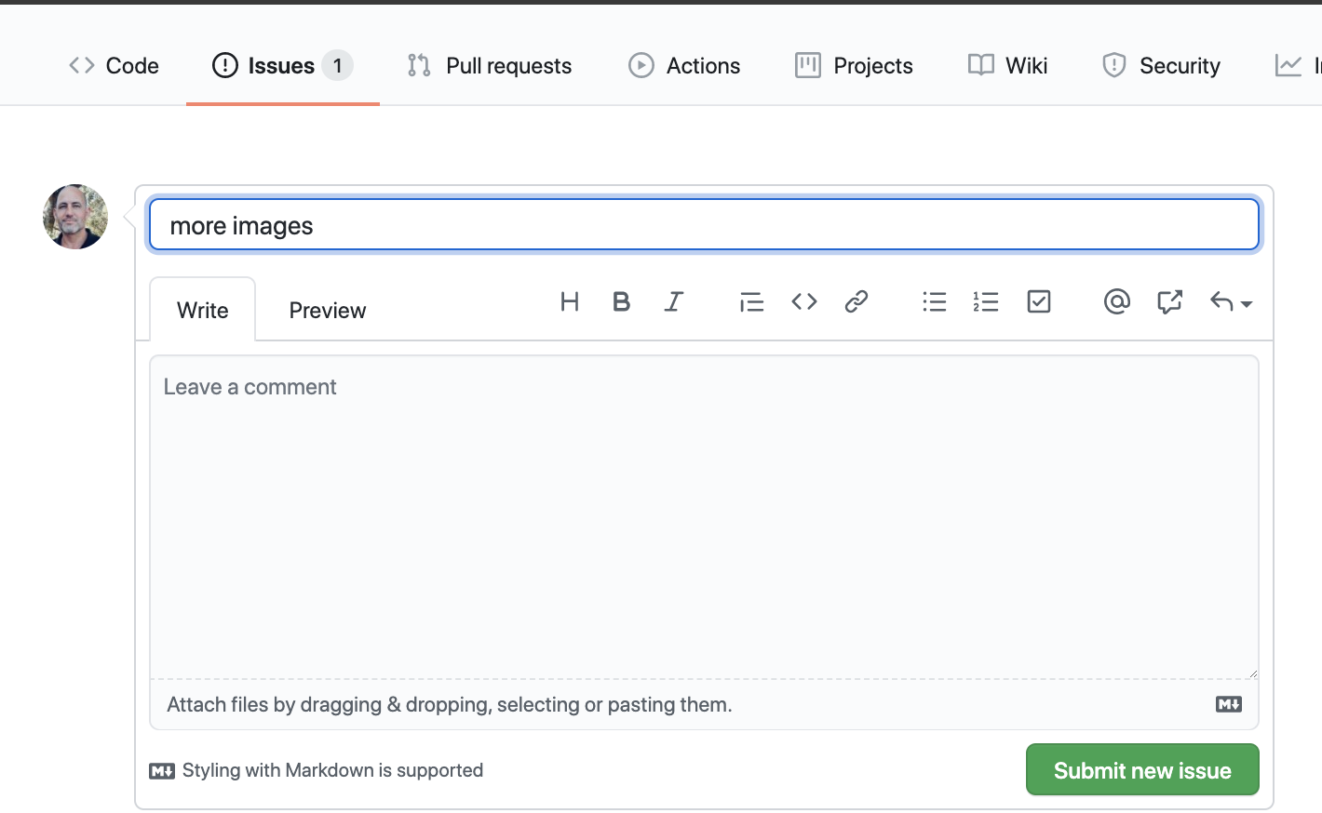Viewport: 1322px width, 813px height.
Task: Switch to the Preview tab
Action: tap(328, 310)
